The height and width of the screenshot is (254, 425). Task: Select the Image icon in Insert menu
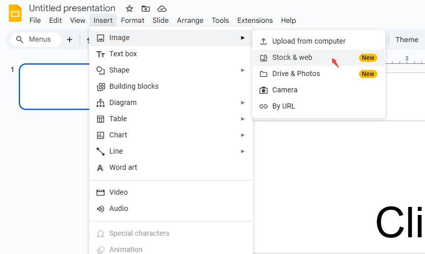pyautogui.click(x=101, y=38)
